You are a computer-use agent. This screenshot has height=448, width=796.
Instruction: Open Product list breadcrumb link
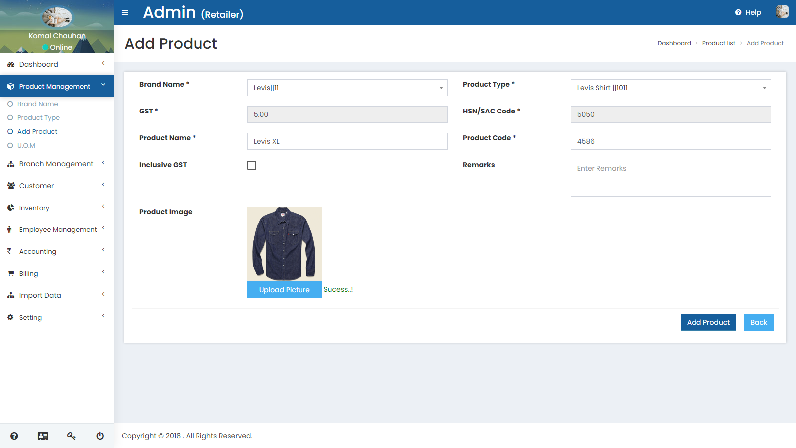tap(719, 43)
